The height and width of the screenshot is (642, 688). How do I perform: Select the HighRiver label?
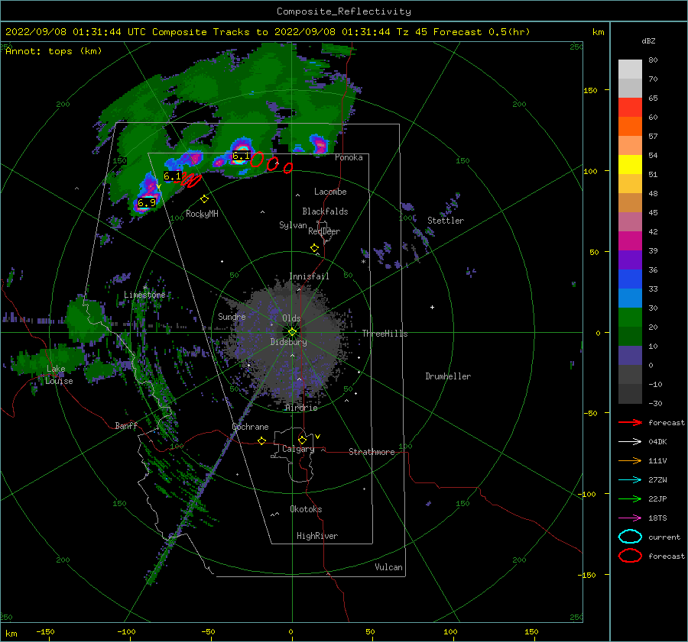pos(317,536)
